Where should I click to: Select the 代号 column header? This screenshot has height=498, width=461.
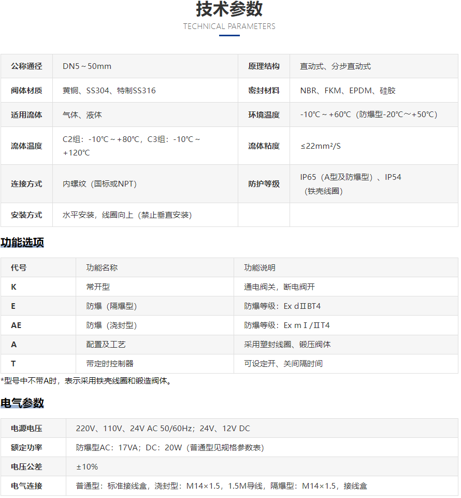(19, 268)
